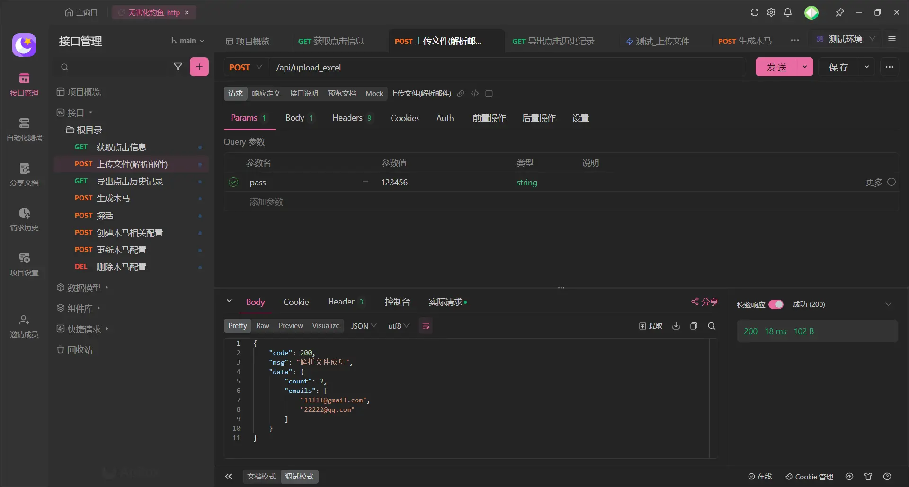The height and width of the screenshot is (487, 909).
Task: Open the 控制台 tab
Action: [398, 302]
